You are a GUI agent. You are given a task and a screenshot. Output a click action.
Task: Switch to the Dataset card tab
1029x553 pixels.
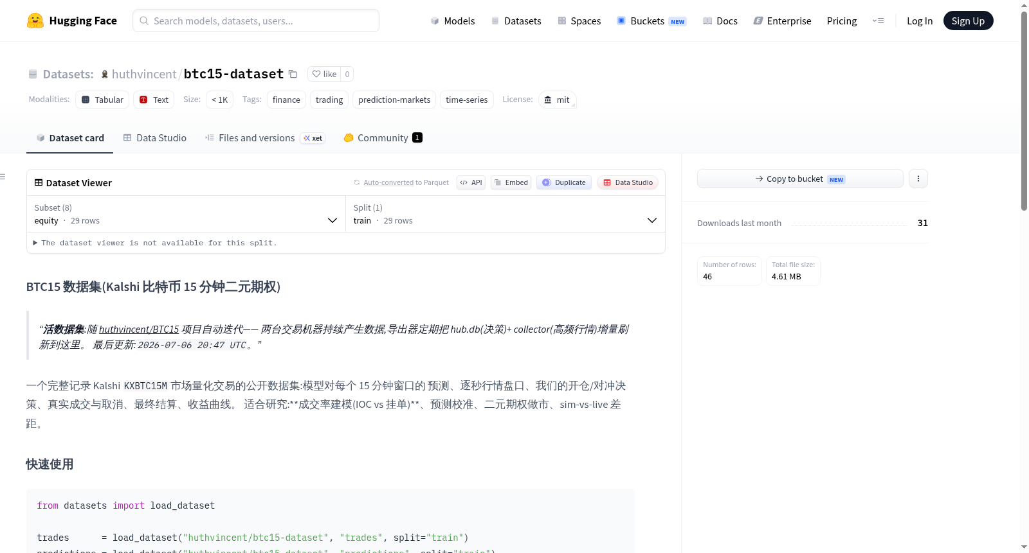tap(69, 137)
